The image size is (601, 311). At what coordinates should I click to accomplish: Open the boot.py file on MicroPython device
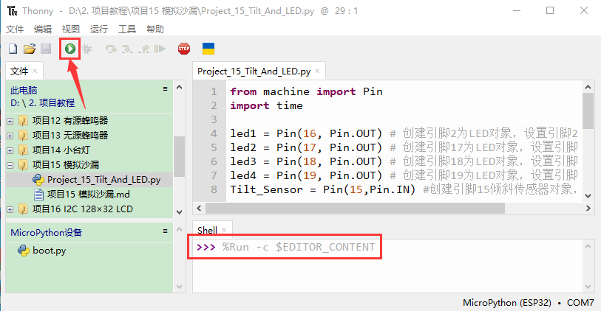coord(49,250)
